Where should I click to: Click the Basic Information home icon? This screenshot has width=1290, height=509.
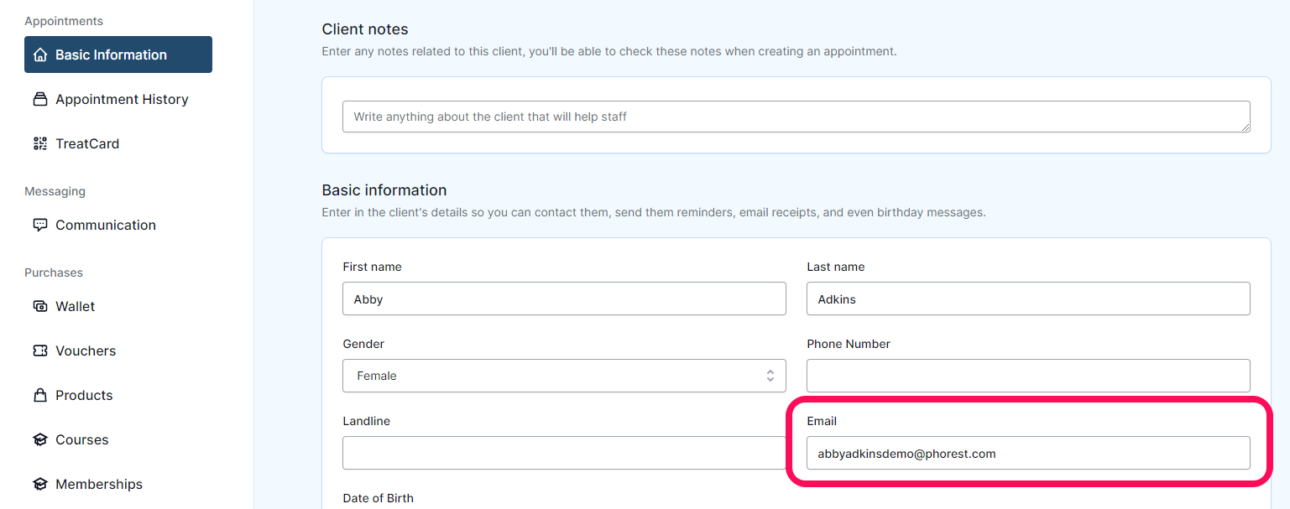coord(40,55)
